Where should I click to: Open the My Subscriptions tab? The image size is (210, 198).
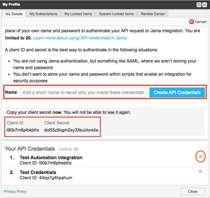click(43, 14)
